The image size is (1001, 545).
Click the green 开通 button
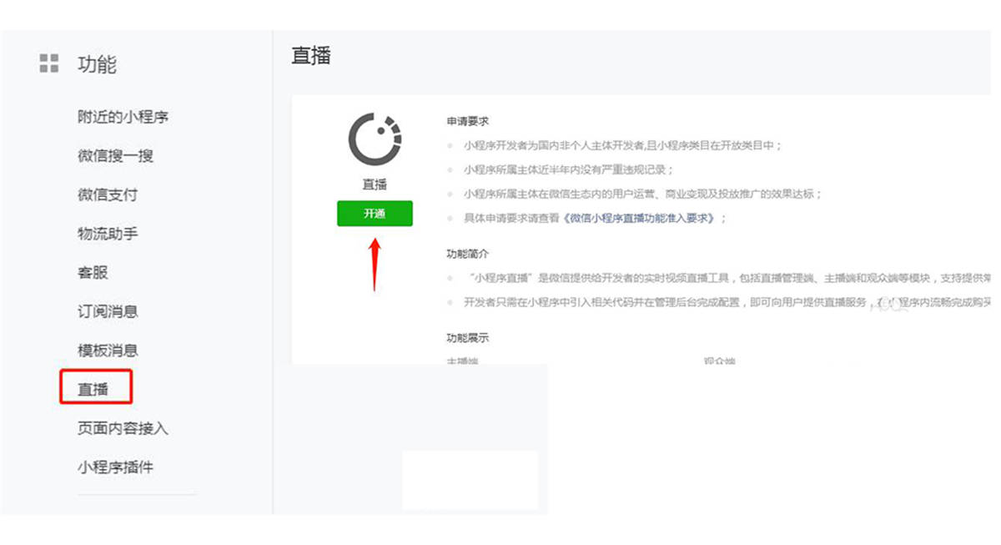point(375,214)
